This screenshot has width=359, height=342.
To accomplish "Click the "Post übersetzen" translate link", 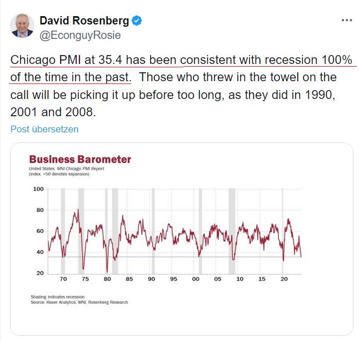I will tap(44, 129).
